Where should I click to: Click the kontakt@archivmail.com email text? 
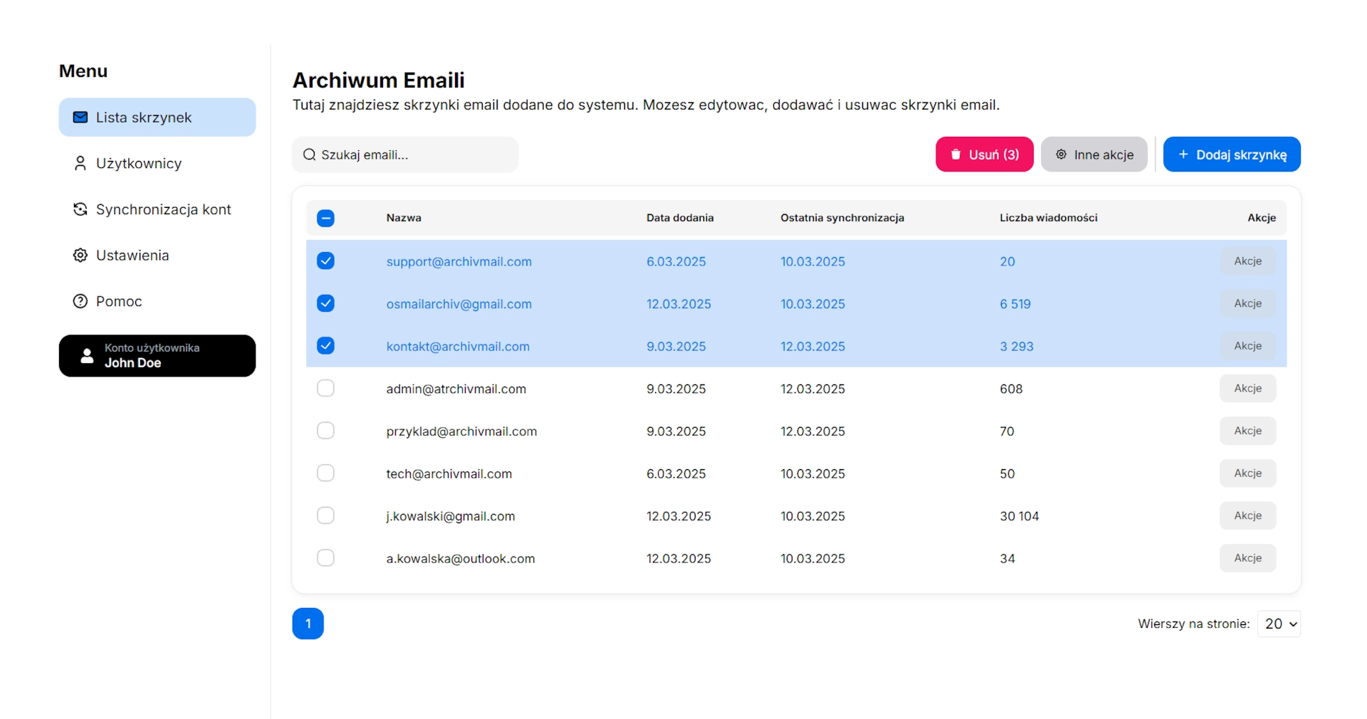[458, 347]
